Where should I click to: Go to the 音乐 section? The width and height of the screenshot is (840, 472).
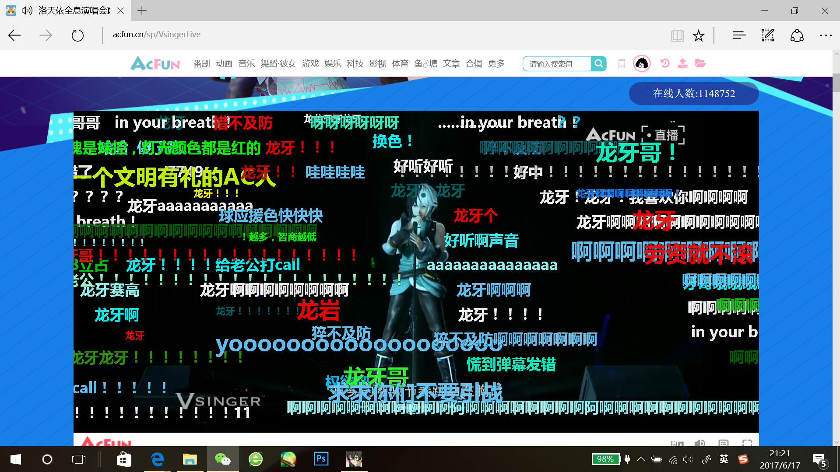click(x=246, y=64)
